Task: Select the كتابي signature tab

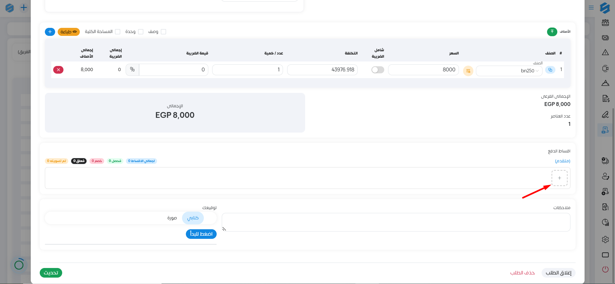Action: [193, 218]
